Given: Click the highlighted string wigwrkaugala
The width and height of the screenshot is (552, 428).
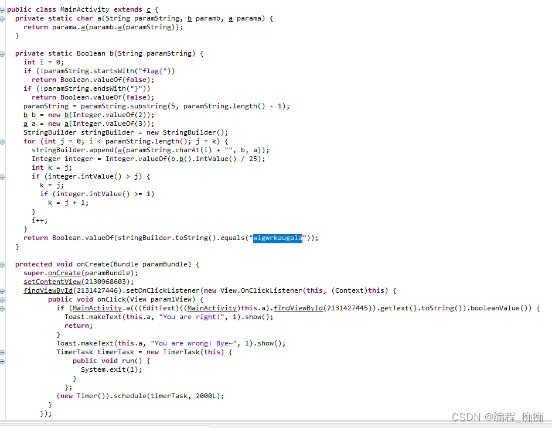Looking at the screenshot, I should click(x=277, y=238).
